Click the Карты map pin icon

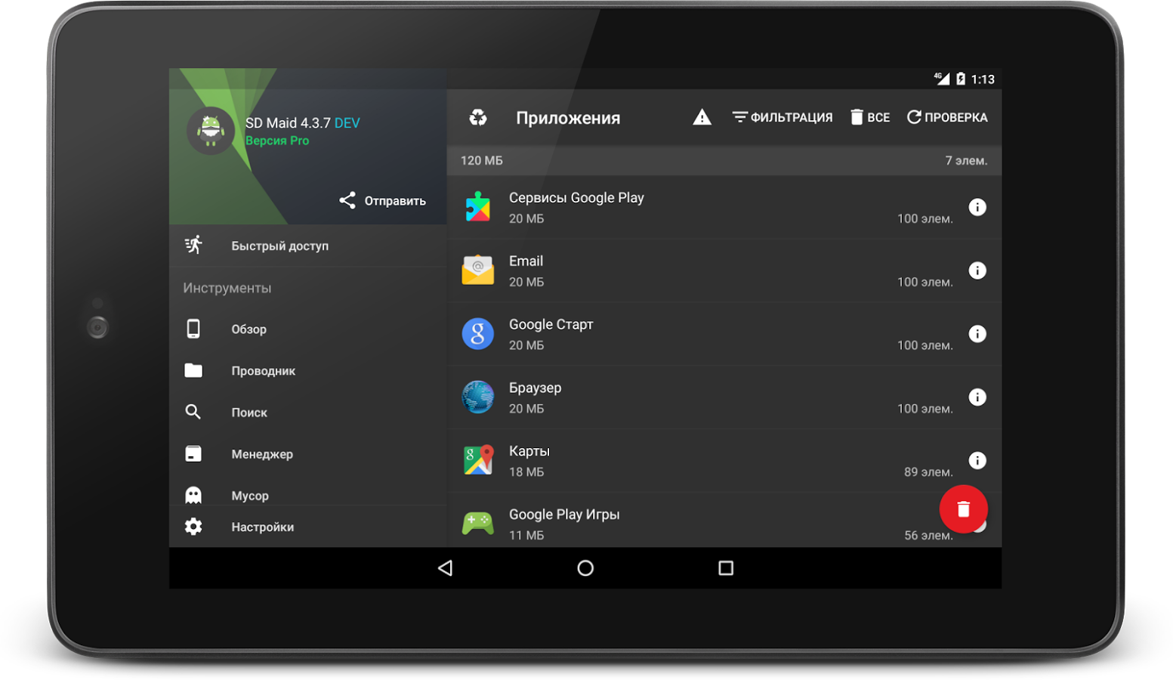tap(477, 460)
